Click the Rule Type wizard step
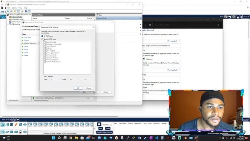Image resolution: width=250 pixels, height=141 pixels. 27,38
